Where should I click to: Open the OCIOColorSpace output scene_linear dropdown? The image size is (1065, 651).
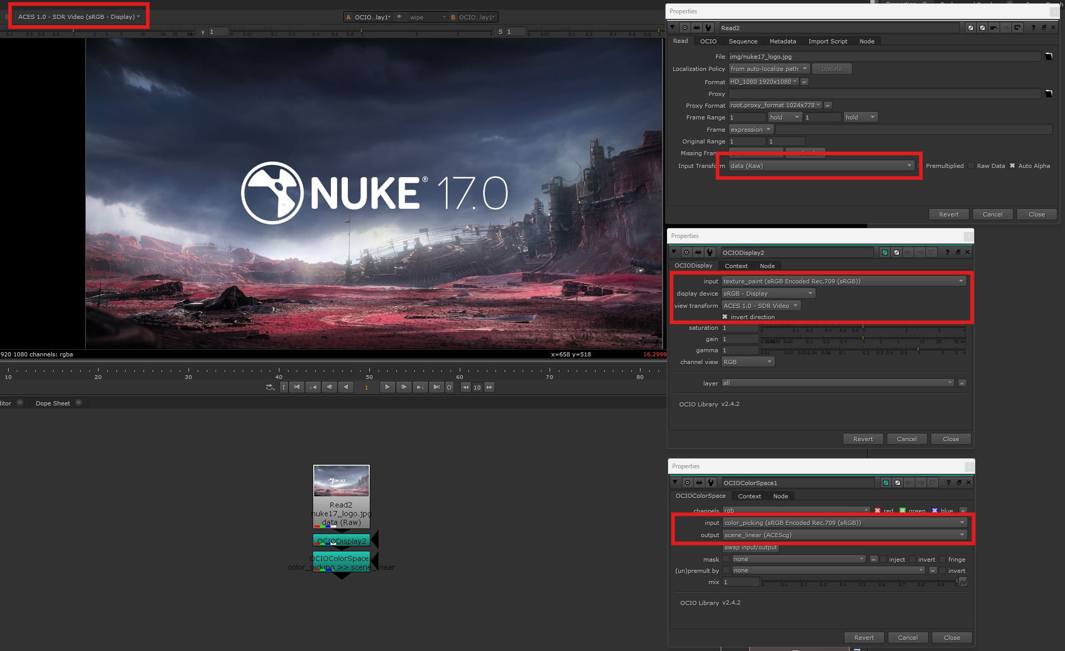click(845, 535)
